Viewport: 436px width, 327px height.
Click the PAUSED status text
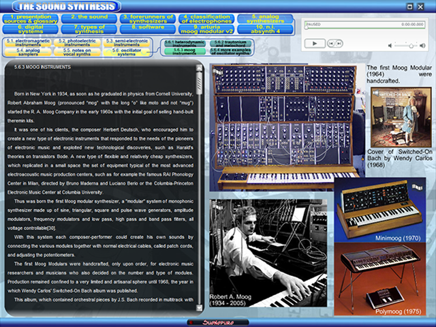point(313,25)
